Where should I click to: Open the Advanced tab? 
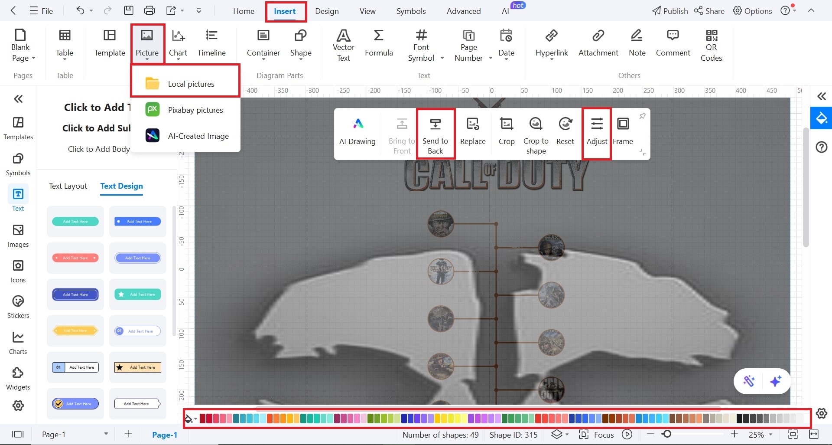[x=464, y=11]
